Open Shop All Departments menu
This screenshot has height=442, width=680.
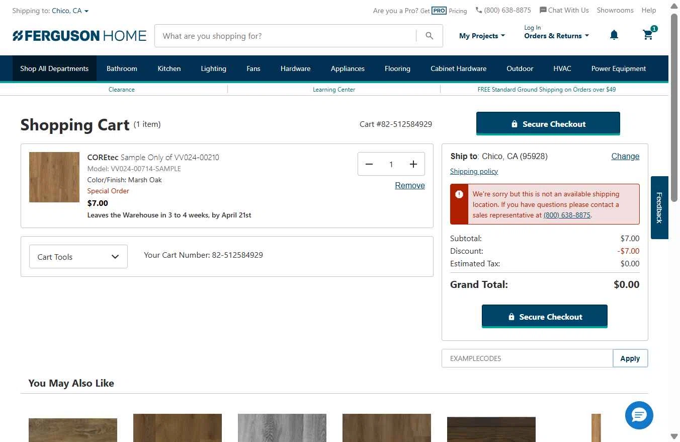[x=54, y=68]
